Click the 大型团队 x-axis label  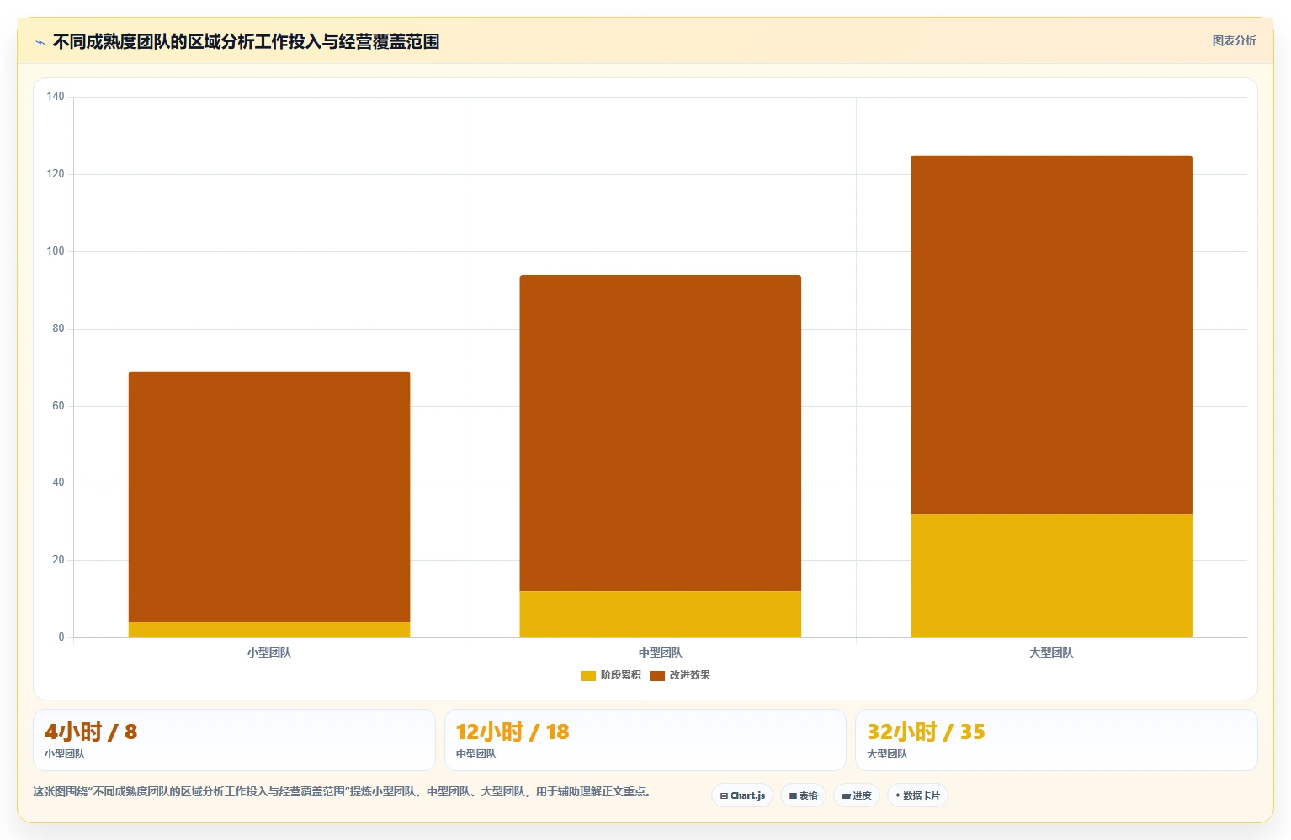point(1051,652)
